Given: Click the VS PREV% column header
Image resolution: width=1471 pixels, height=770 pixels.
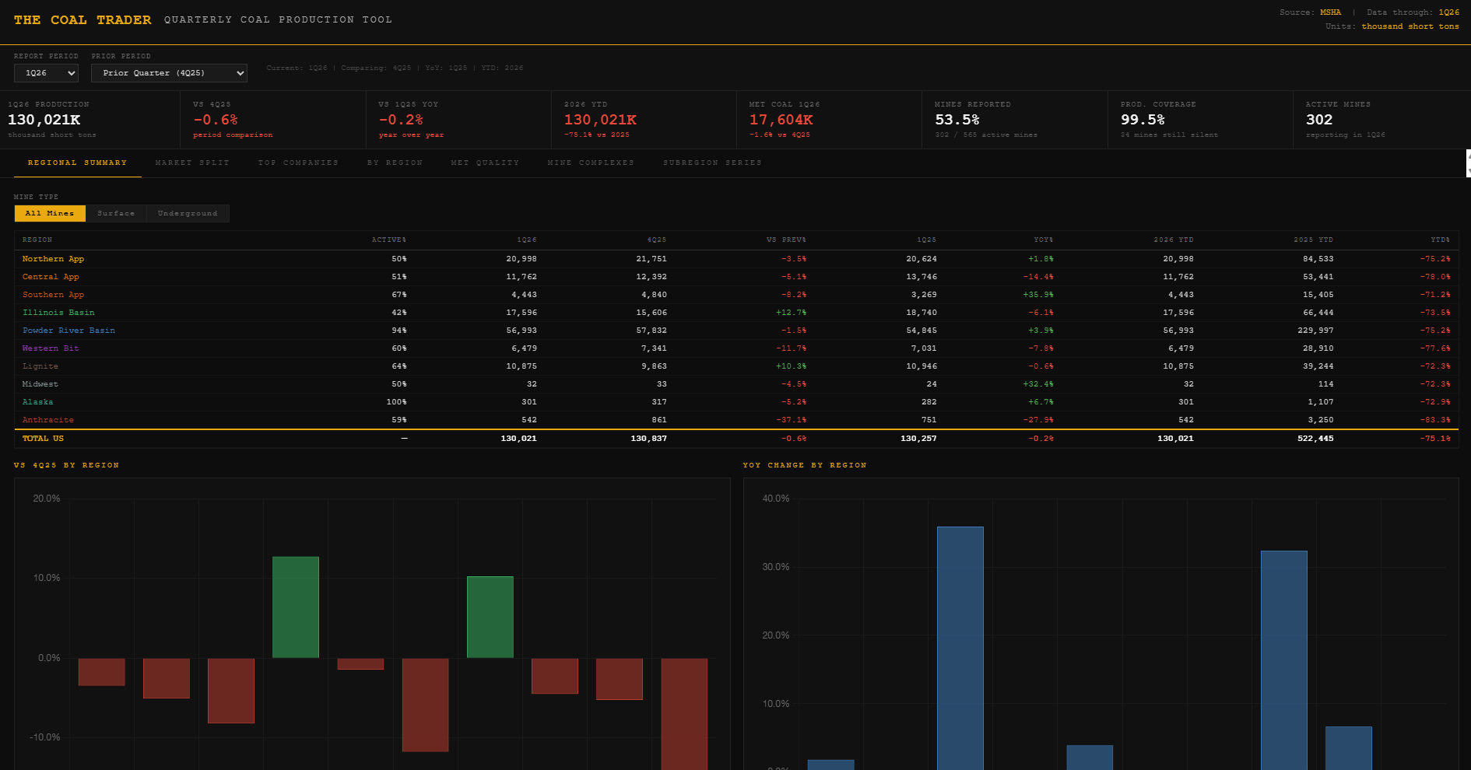Looking at the screenshot, I should [786, 240].
